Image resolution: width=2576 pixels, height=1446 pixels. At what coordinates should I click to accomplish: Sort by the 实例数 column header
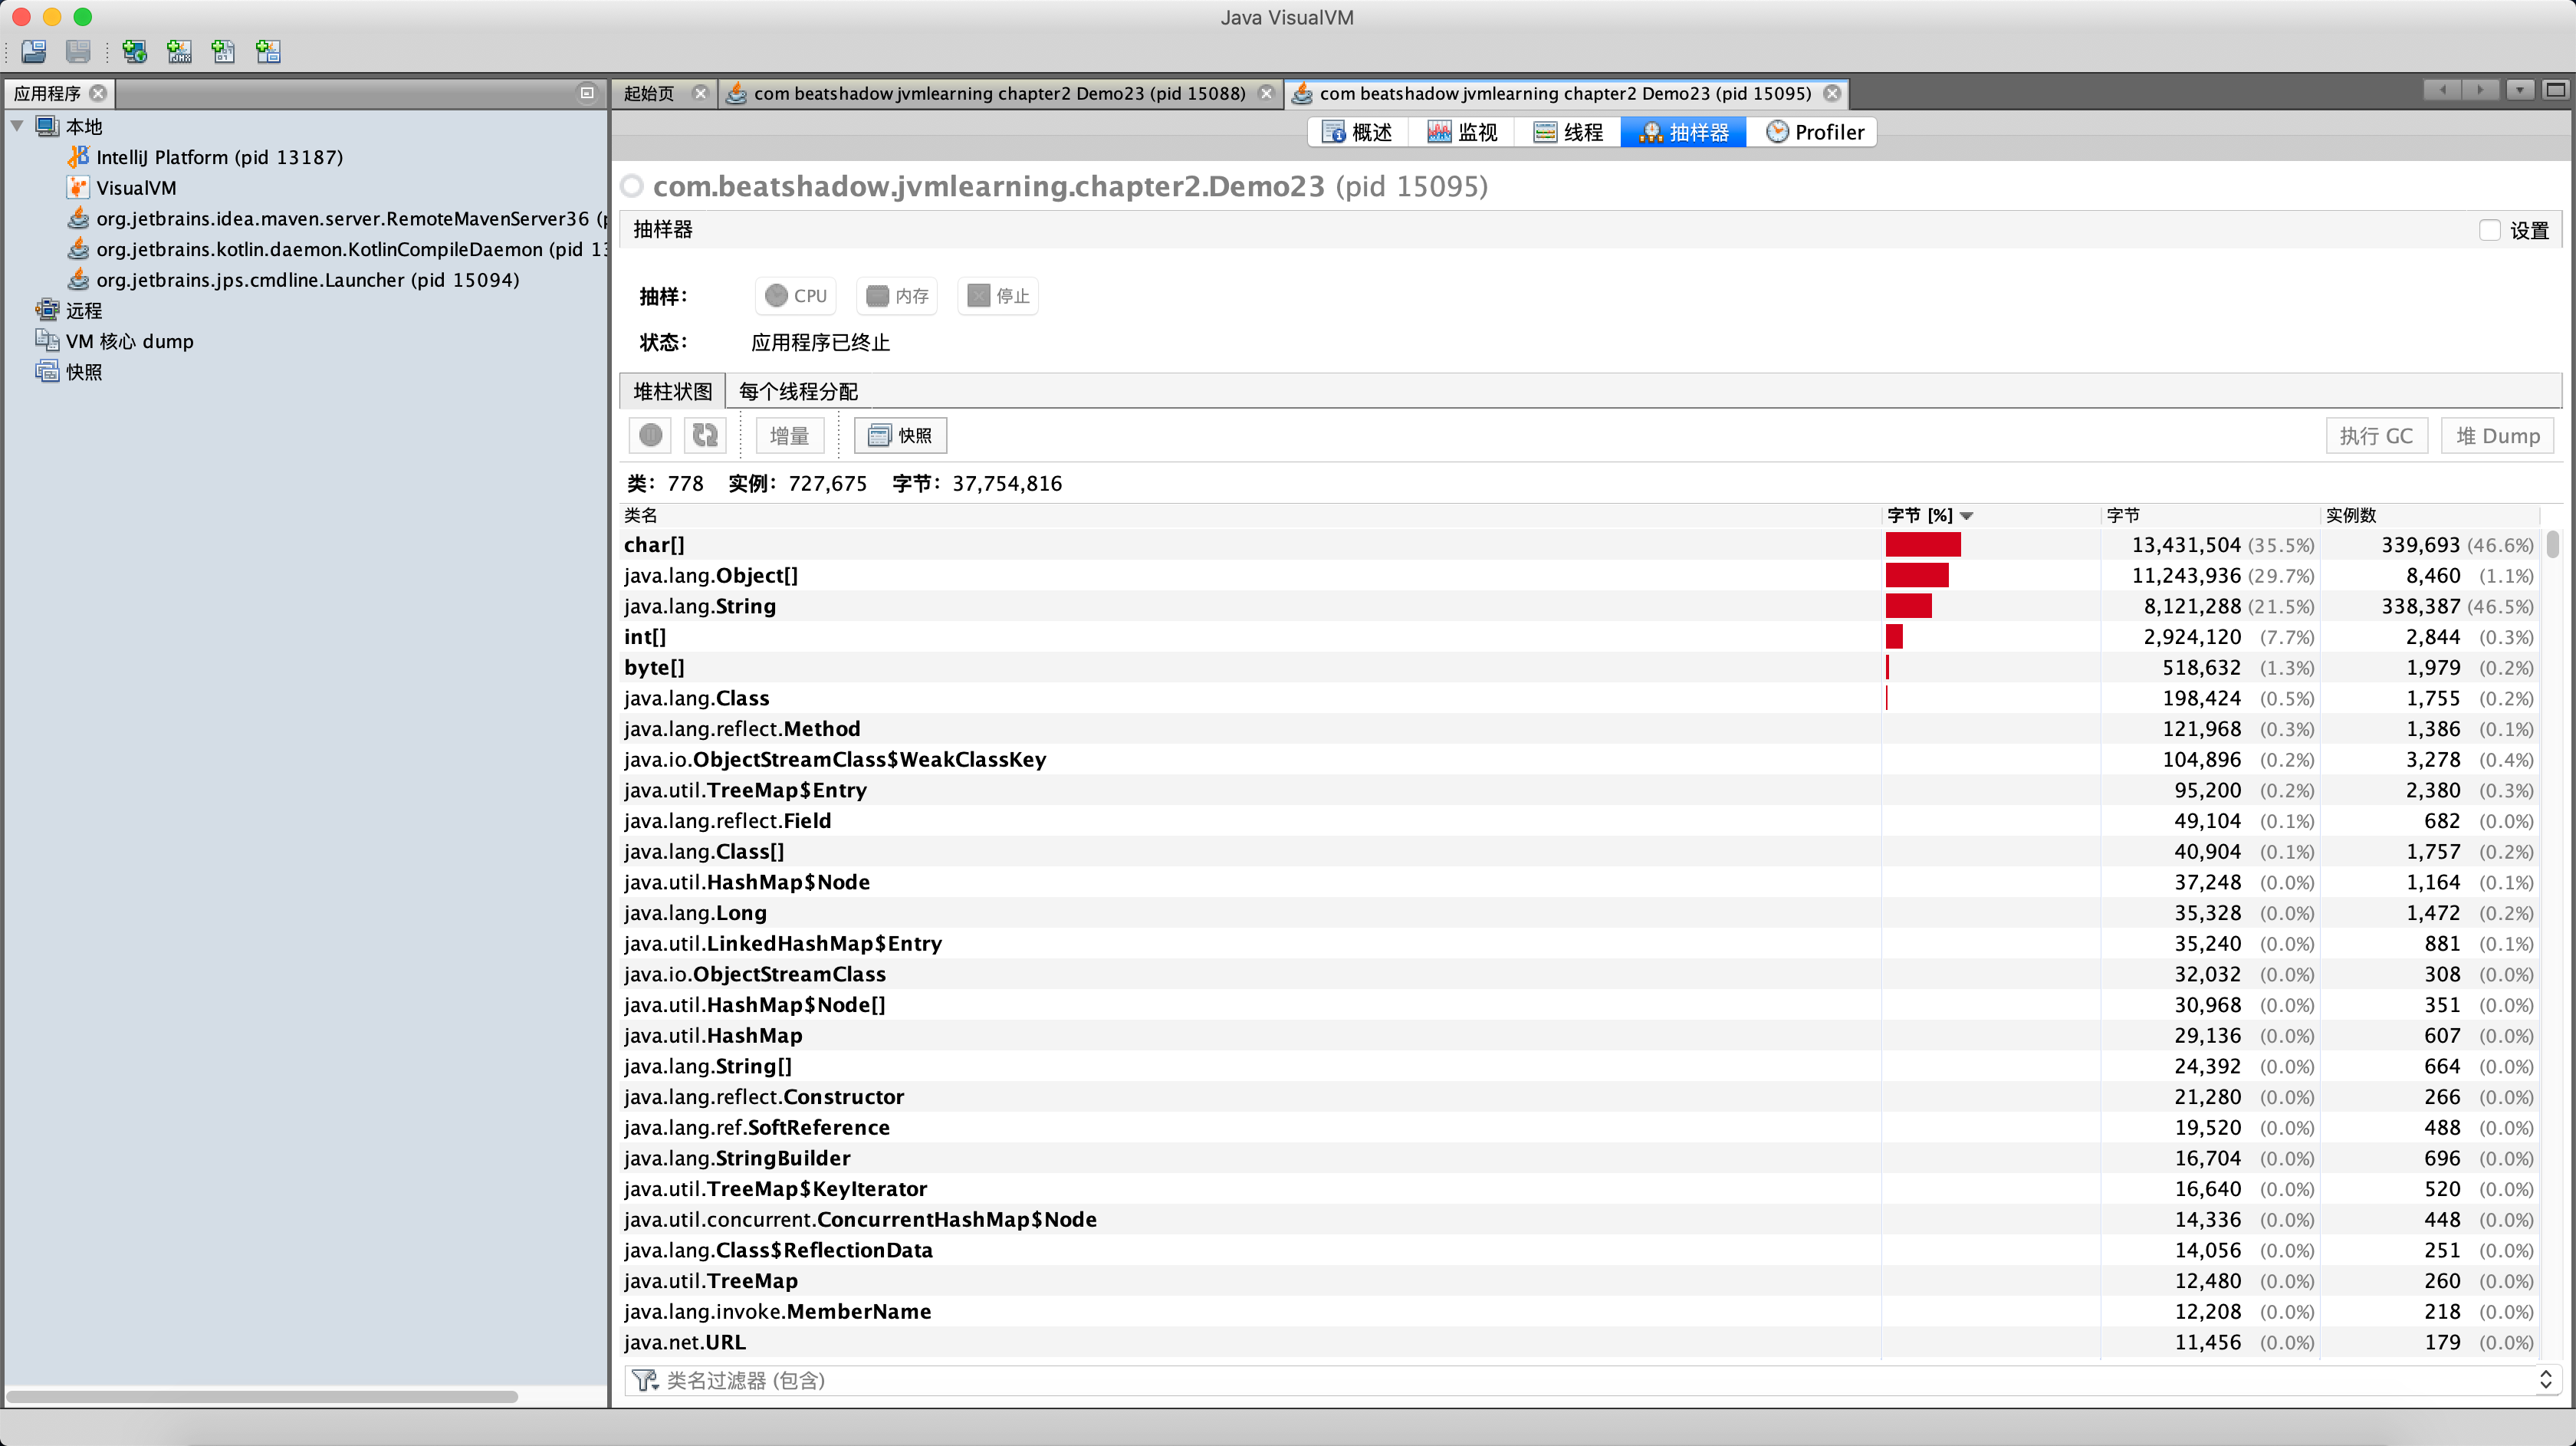pyautogui.click(x=2429, y=515)
